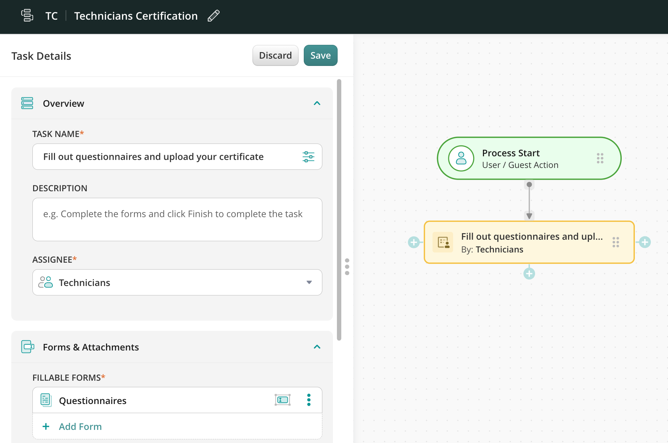Viewport: 668px width, 443px height.
Task: Click the Questionnaires form field icon
Action: [282, 400]
